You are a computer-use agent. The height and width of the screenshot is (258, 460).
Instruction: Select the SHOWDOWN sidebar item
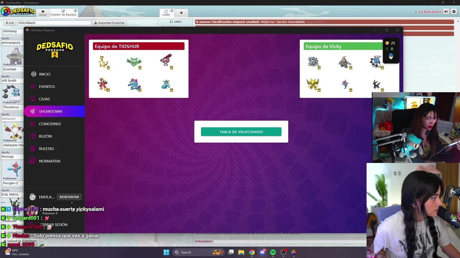(x=54, y=111)
